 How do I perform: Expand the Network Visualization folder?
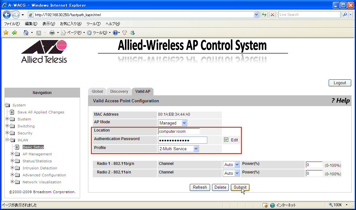click(12, 182)
